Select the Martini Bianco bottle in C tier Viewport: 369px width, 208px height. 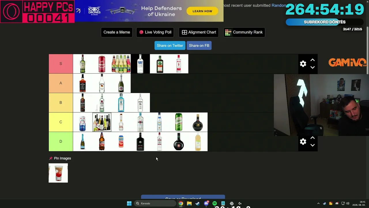coord(140,122)
